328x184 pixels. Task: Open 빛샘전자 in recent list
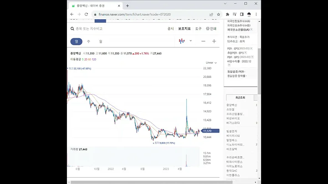tap(232, 131)
